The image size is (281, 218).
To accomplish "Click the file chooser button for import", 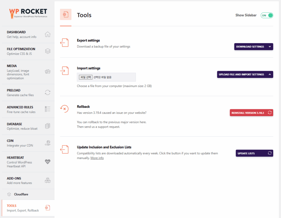I will 86,77.
